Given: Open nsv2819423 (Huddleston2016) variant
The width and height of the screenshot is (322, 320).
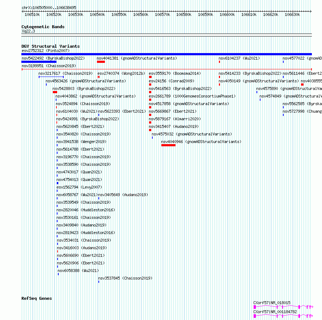Looking at the screenshot, I should coord(86,233).
